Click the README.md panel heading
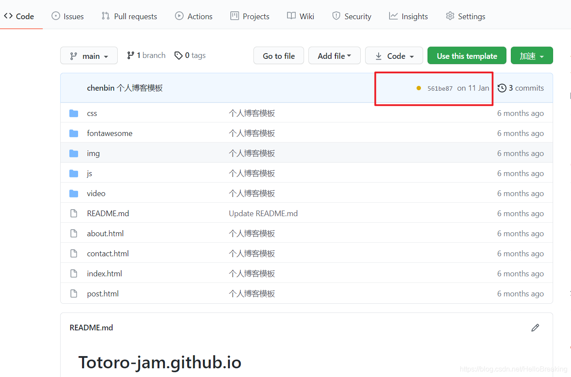The image size is (571, 377). 91,328
